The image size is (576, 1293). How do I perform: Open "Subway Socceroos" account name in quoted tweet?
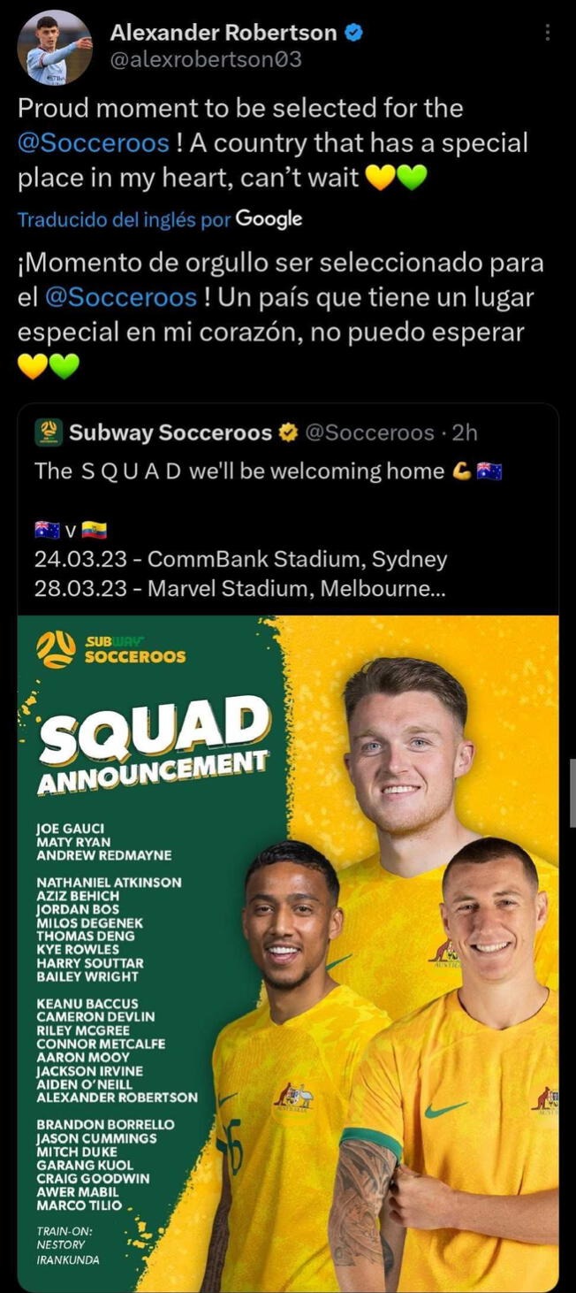(171, 432)
